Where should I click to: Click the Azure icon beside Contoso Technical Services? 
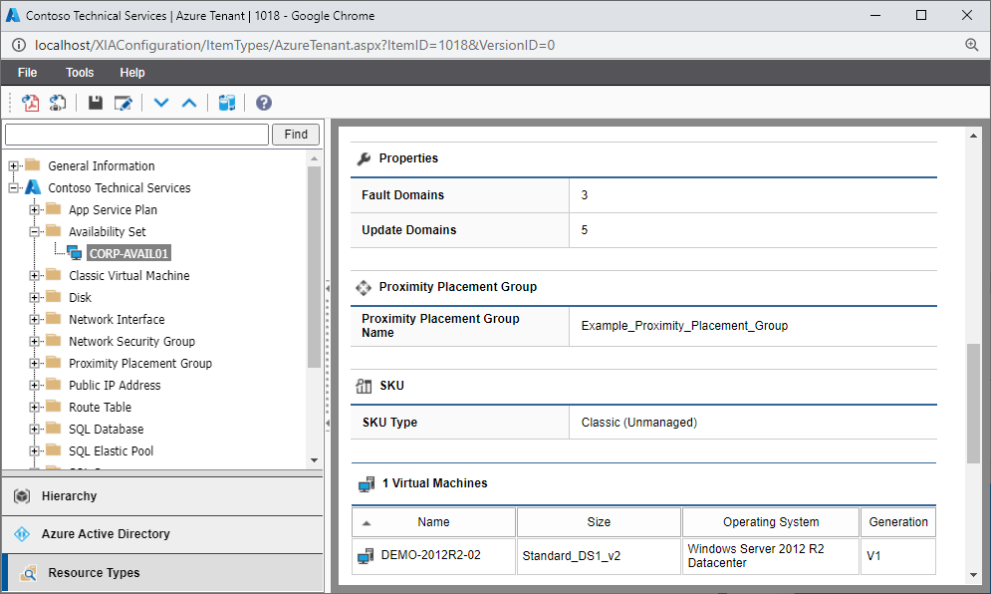[x=33, y=187]
